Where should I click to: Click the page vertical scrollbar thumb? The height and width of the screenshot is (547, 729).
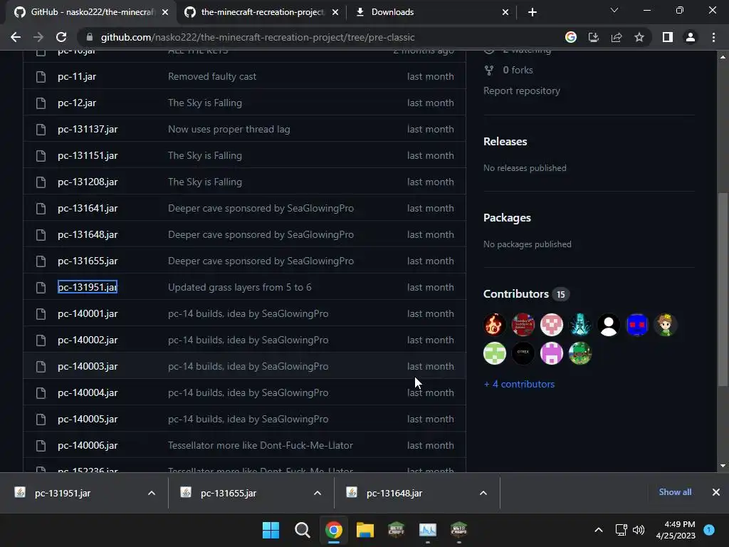(723, 289)
